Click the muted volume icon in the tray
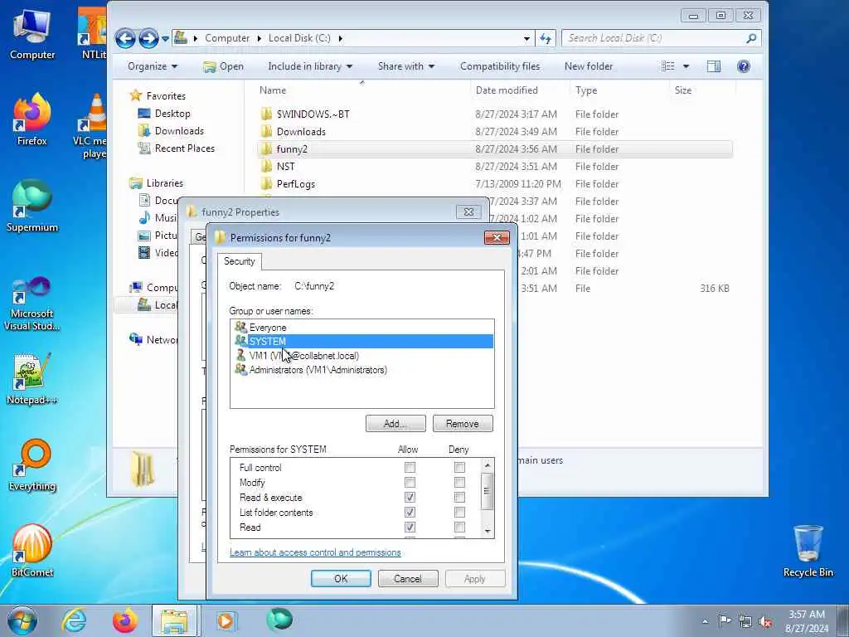849x637 pixels. (765, 621)
